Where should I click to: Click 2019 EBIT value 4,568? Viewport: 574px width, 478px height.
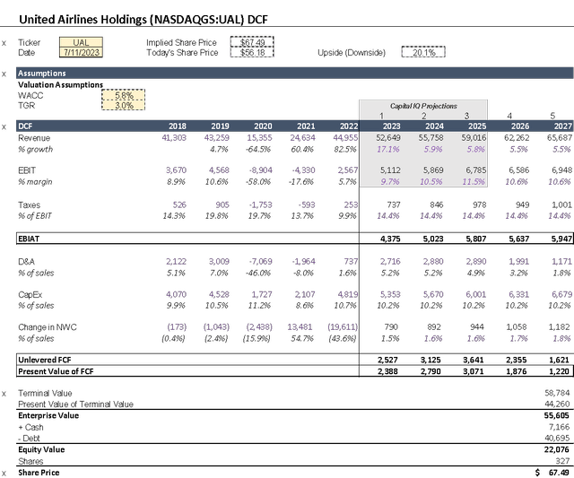219,170
